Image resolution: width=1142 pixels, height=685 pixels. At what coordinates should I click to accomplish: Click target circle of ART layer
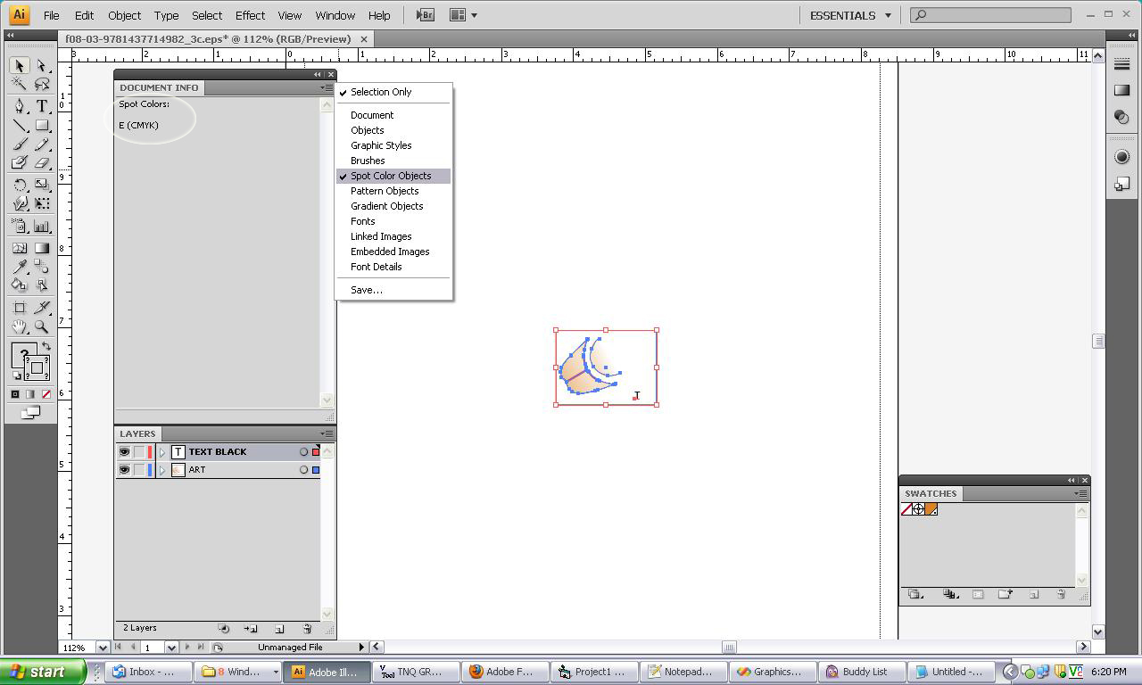[303, 470]
